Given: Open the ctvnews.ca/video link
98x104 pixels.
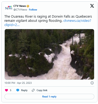Looking at the screenshot, I should coord(77,21).
